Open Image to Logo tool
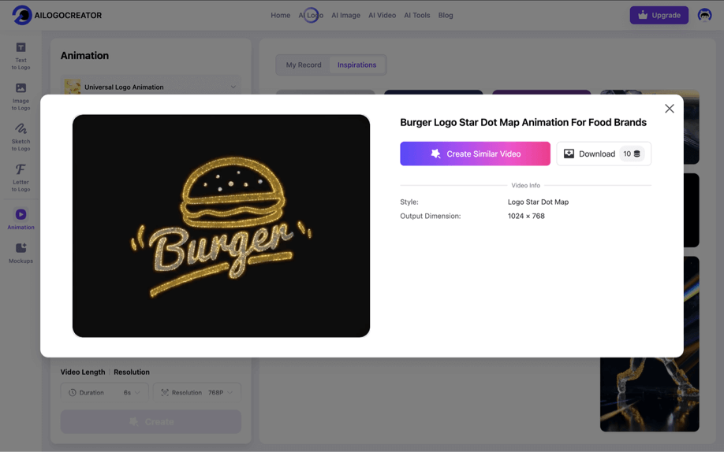724x452 pixels. click(x=21, y=97)
